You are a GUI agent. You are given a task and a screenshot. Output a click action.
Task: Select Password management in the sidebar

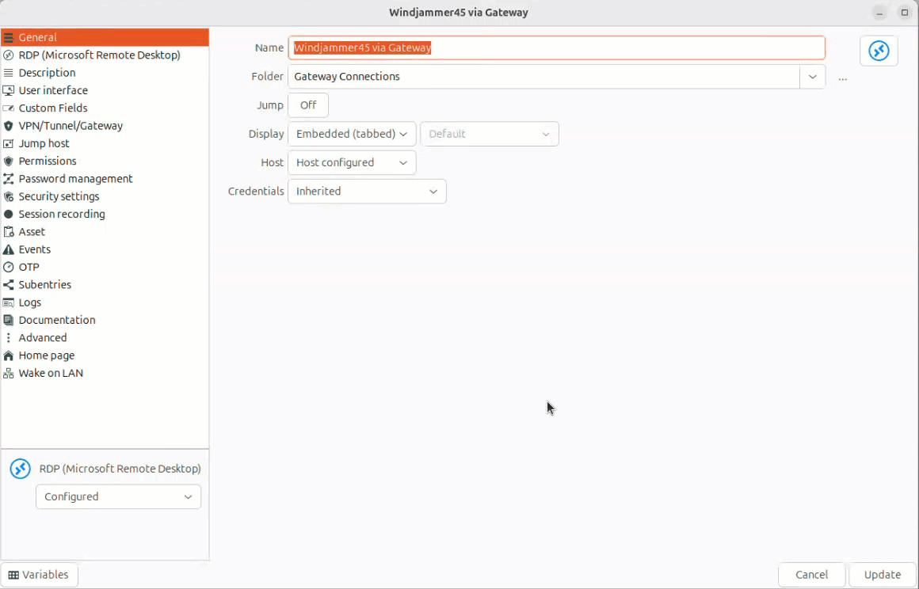[x=75, y=179]
